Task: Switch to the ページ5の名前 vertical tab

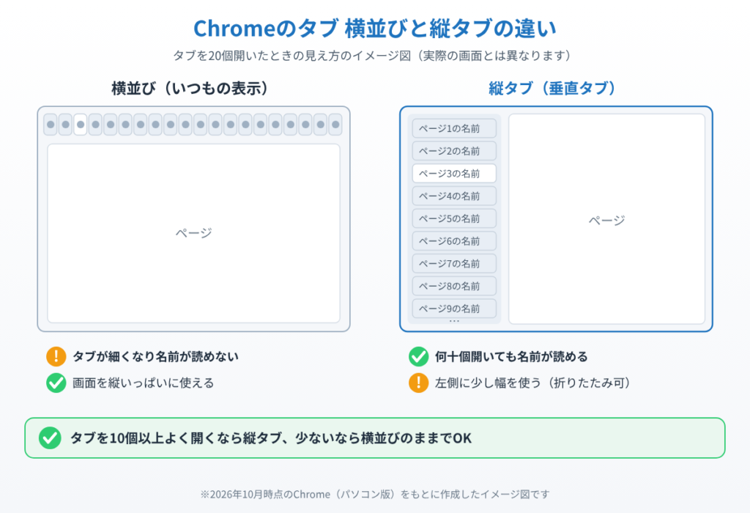Action: click(454, 218)
